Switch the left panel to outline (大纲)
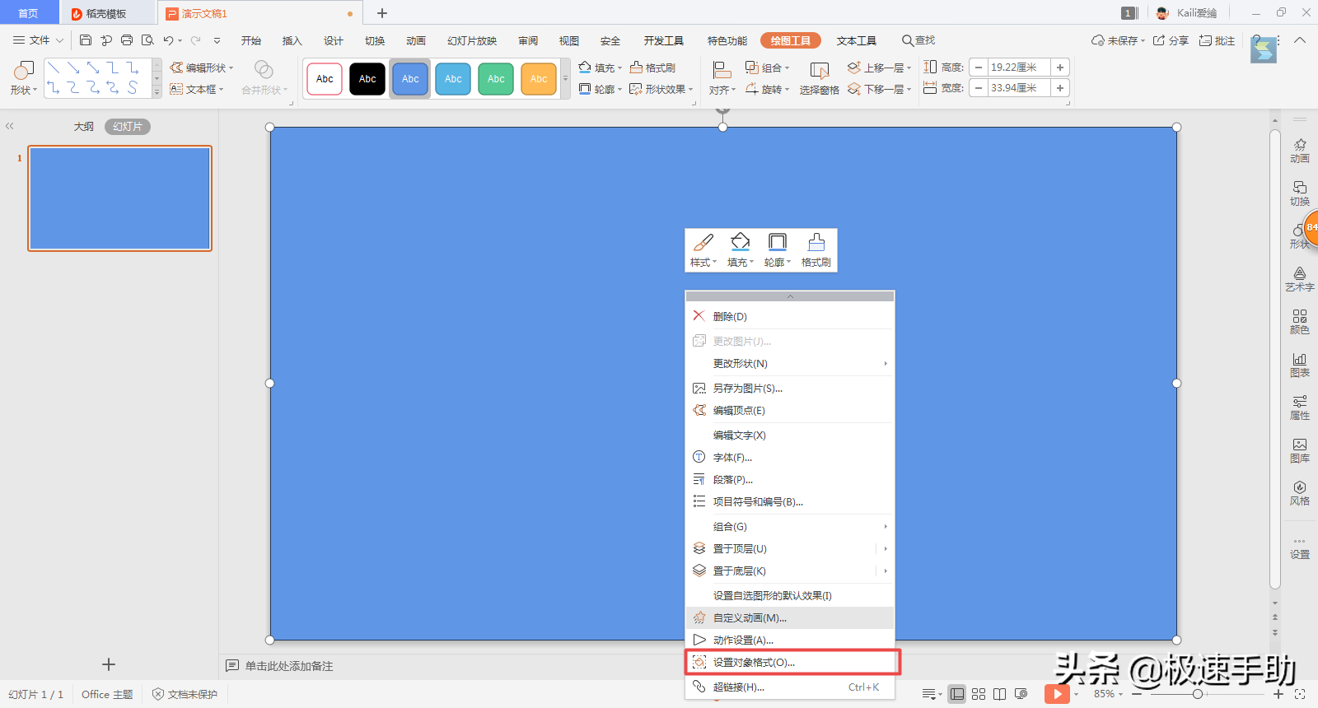This screenshot has width=1318, height=708. click(83, 127)
